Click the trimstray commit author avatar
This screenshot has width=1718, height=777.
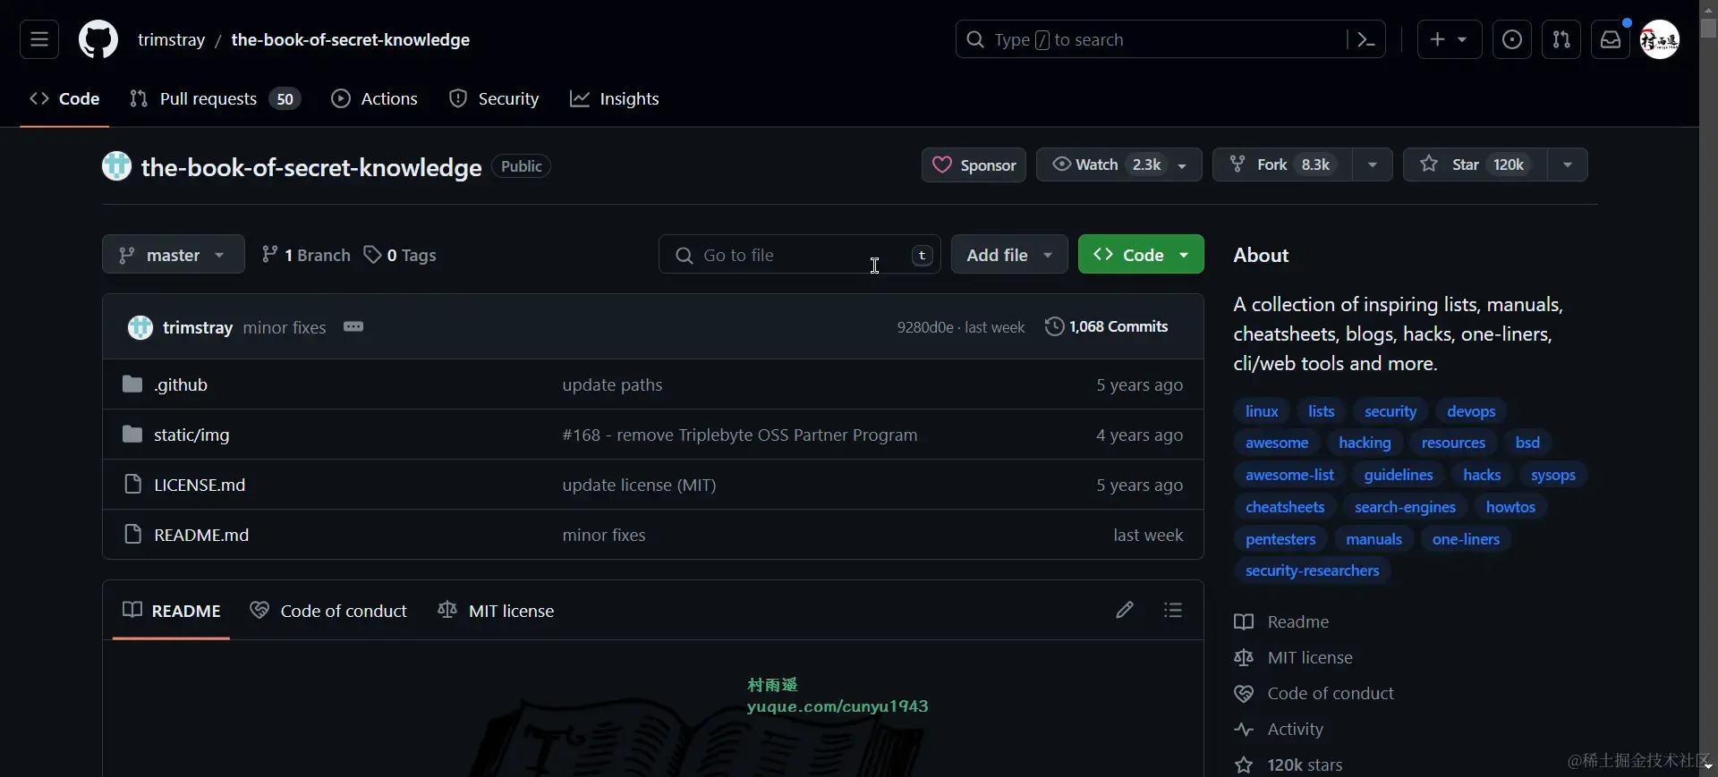(x=140, y=327)
